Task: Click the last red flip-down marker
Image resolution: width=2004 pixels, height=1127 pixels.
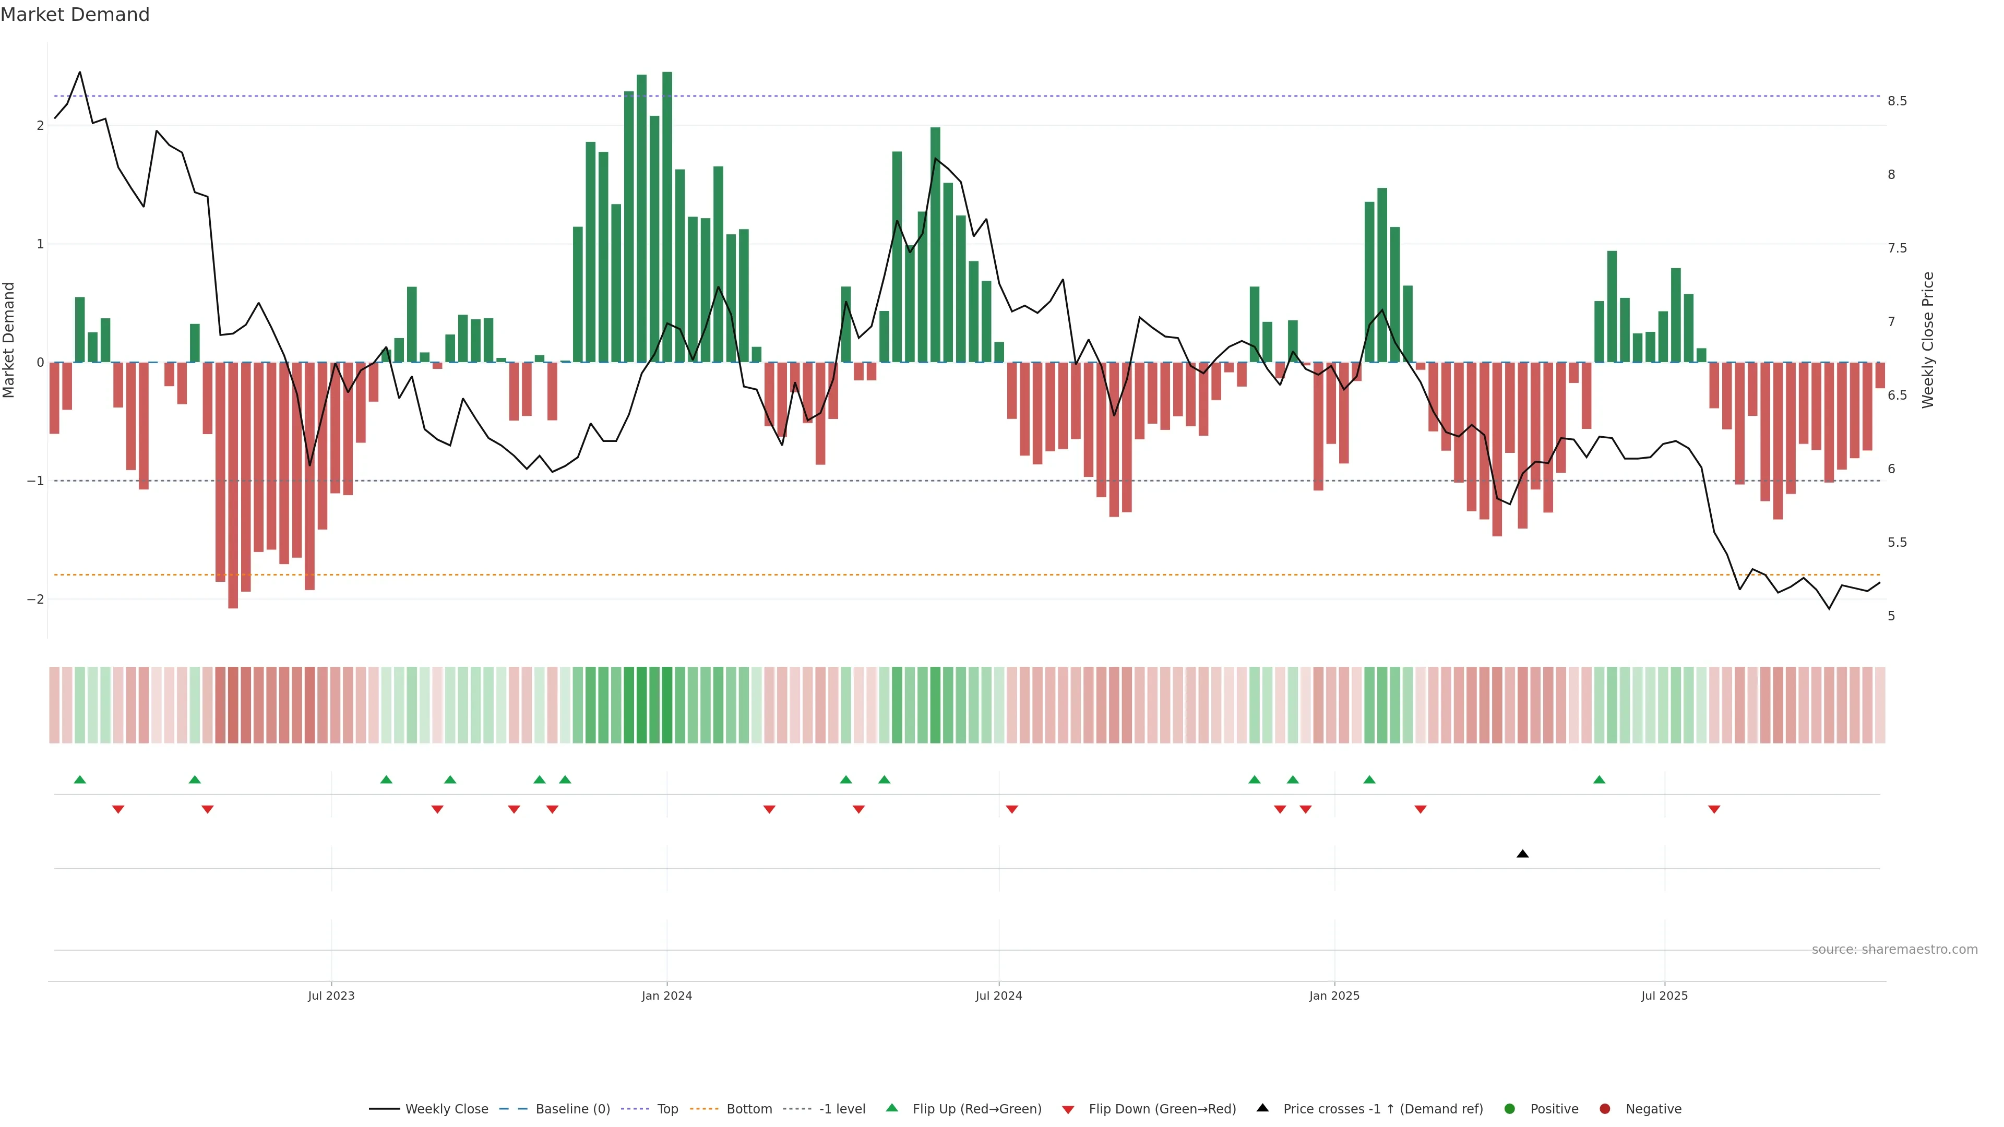Action: click(1714, 810)
